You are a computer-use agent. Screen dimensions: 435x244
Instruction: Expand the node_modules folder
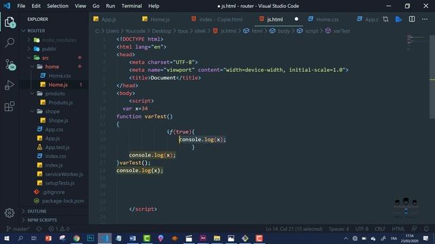click(x=29, y=40)
